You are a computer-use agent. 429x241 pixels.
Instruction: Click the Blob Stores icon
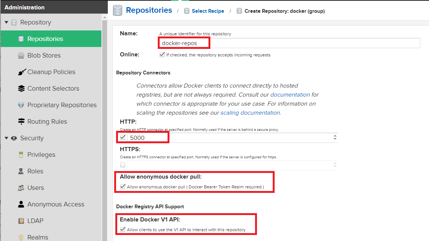point(21,56)
